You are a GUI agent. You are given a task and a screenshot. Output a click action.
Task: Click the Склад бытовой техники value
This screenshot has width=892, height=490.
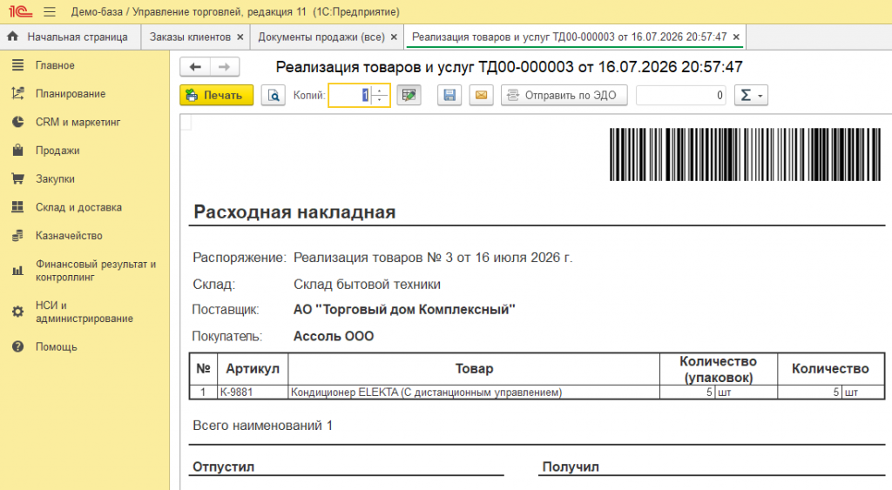(367, 285)
